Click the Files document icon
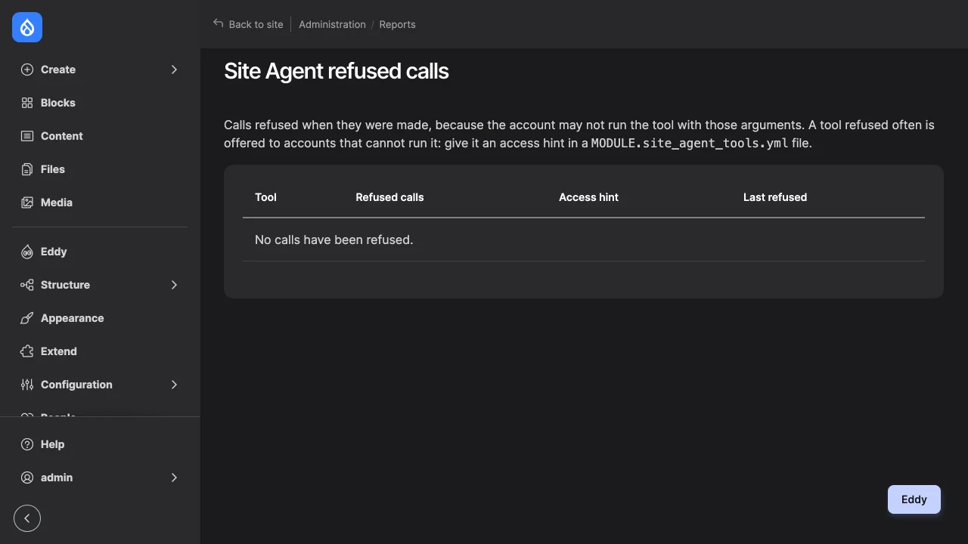 pyautogui.click(x=27, y=169)
